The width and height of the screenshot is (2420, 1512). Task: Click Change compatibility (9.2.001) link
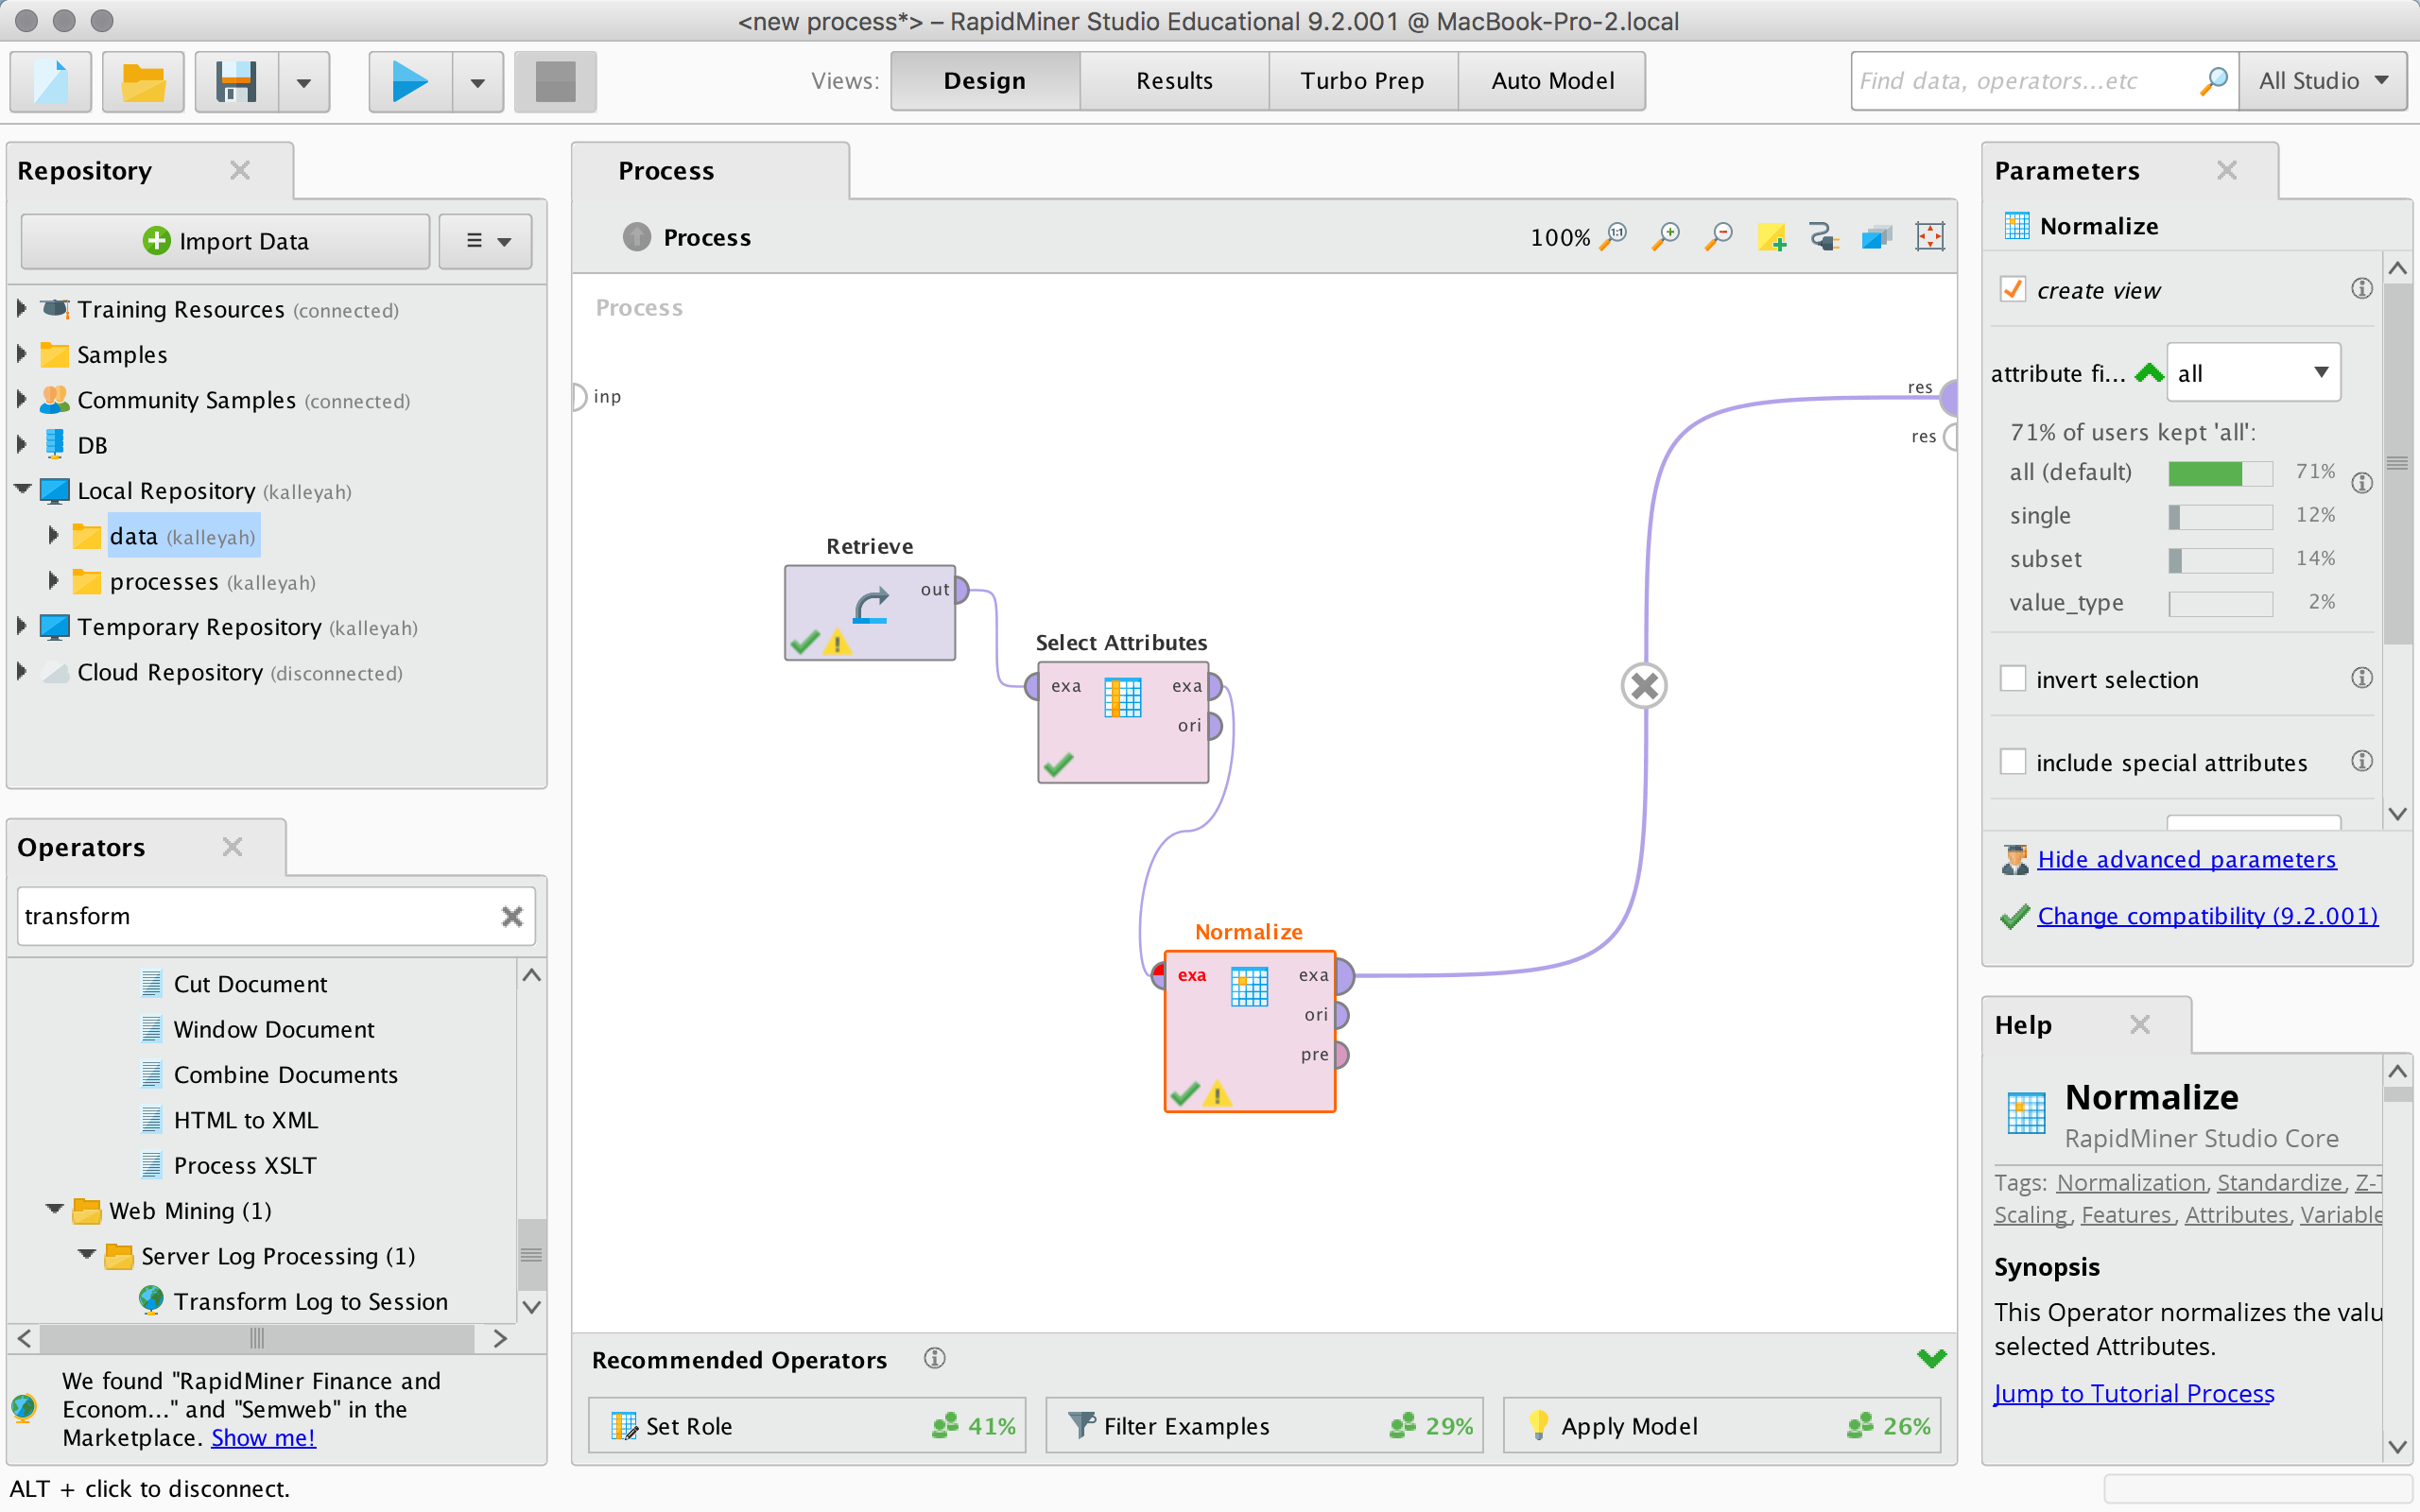(x=2208, y=916)
